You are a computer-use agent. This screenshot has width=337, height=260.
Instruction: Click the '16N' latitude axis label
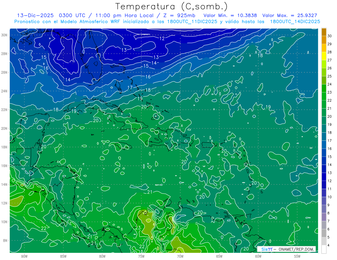pos(4,166)
